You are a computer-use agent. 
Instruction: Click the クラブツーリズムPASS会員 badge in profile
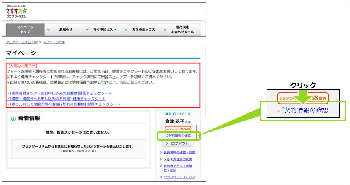click(x=178, y=128)
